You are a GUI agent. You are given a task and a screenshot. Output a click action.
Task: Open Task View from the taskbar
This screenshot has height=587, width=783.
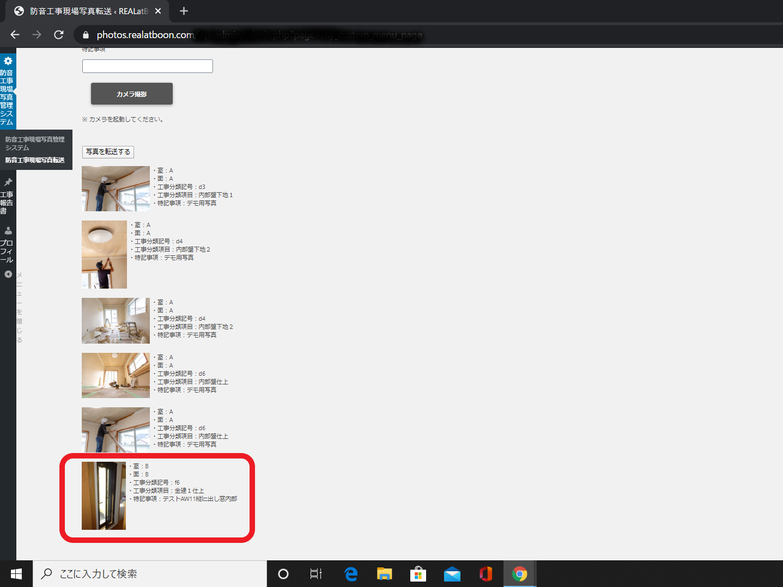(315, 574)
